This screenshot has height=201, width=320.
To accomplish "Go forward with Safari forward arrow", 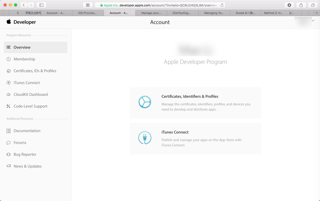I will coord(31,5).
